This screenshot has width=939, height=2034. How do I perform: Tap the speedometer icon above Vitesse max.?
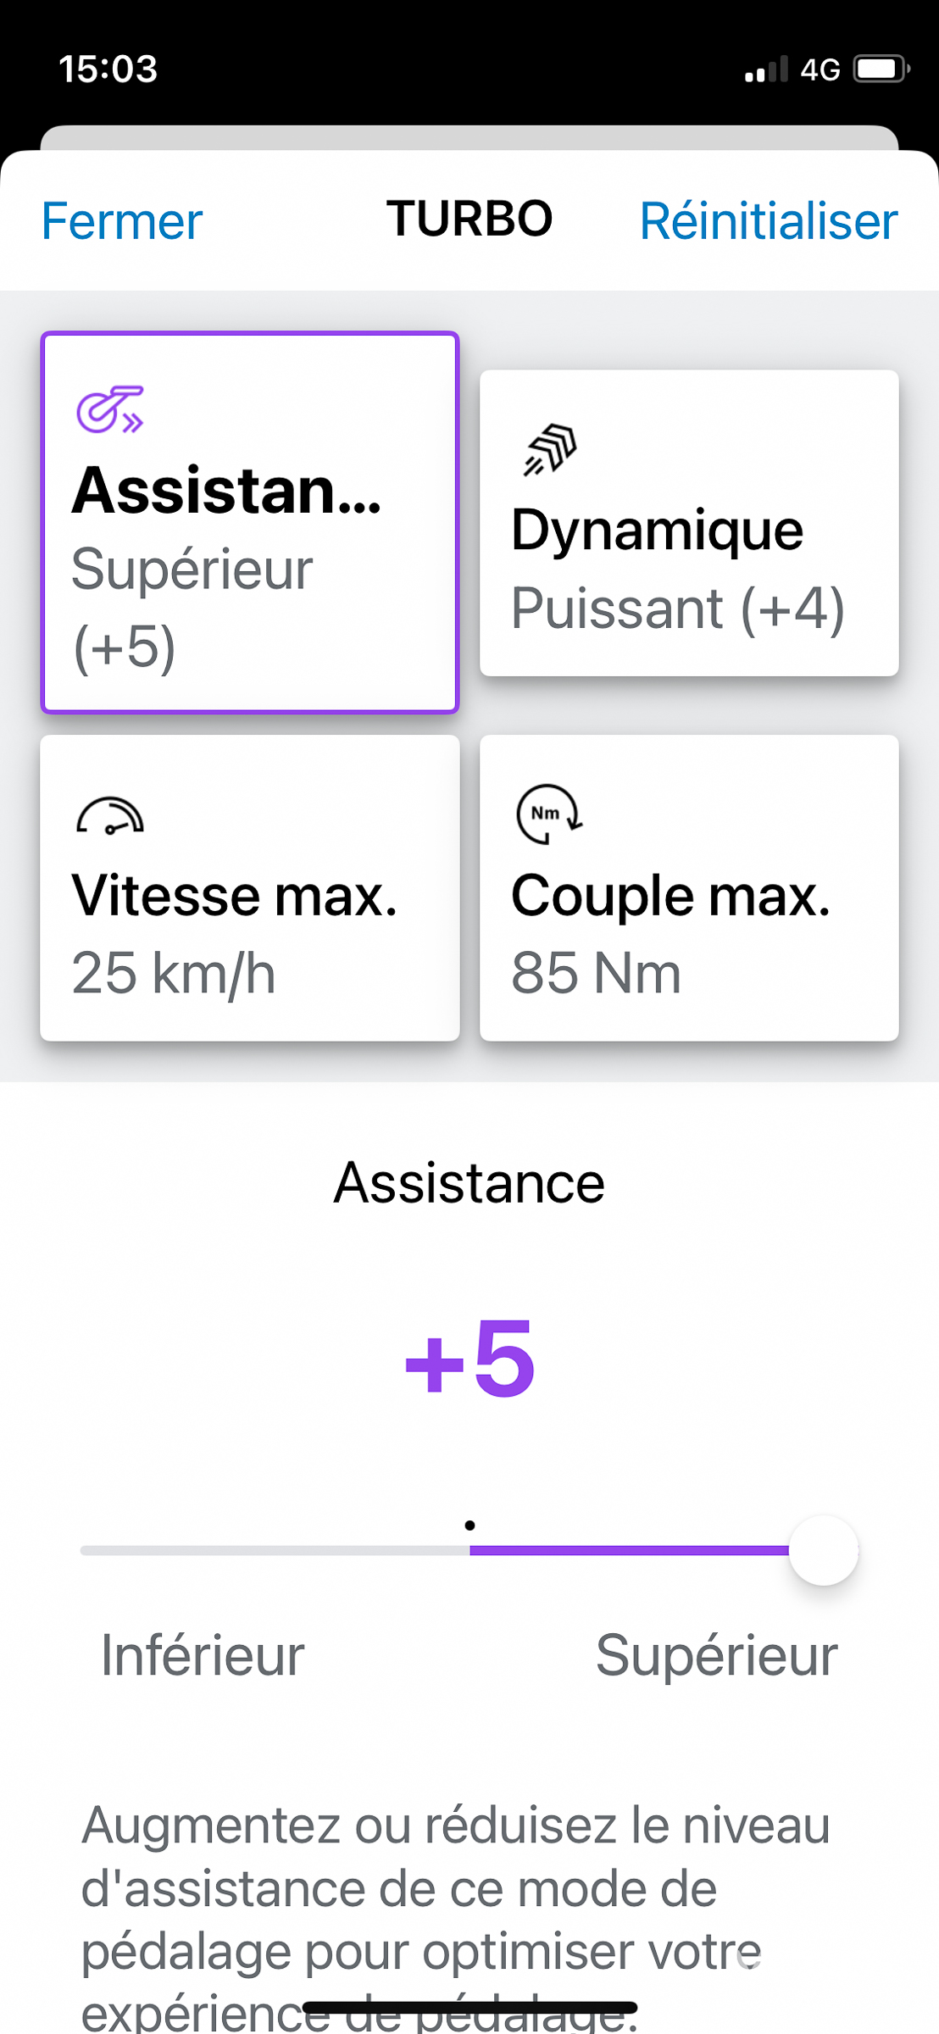[x=110, y=816]
